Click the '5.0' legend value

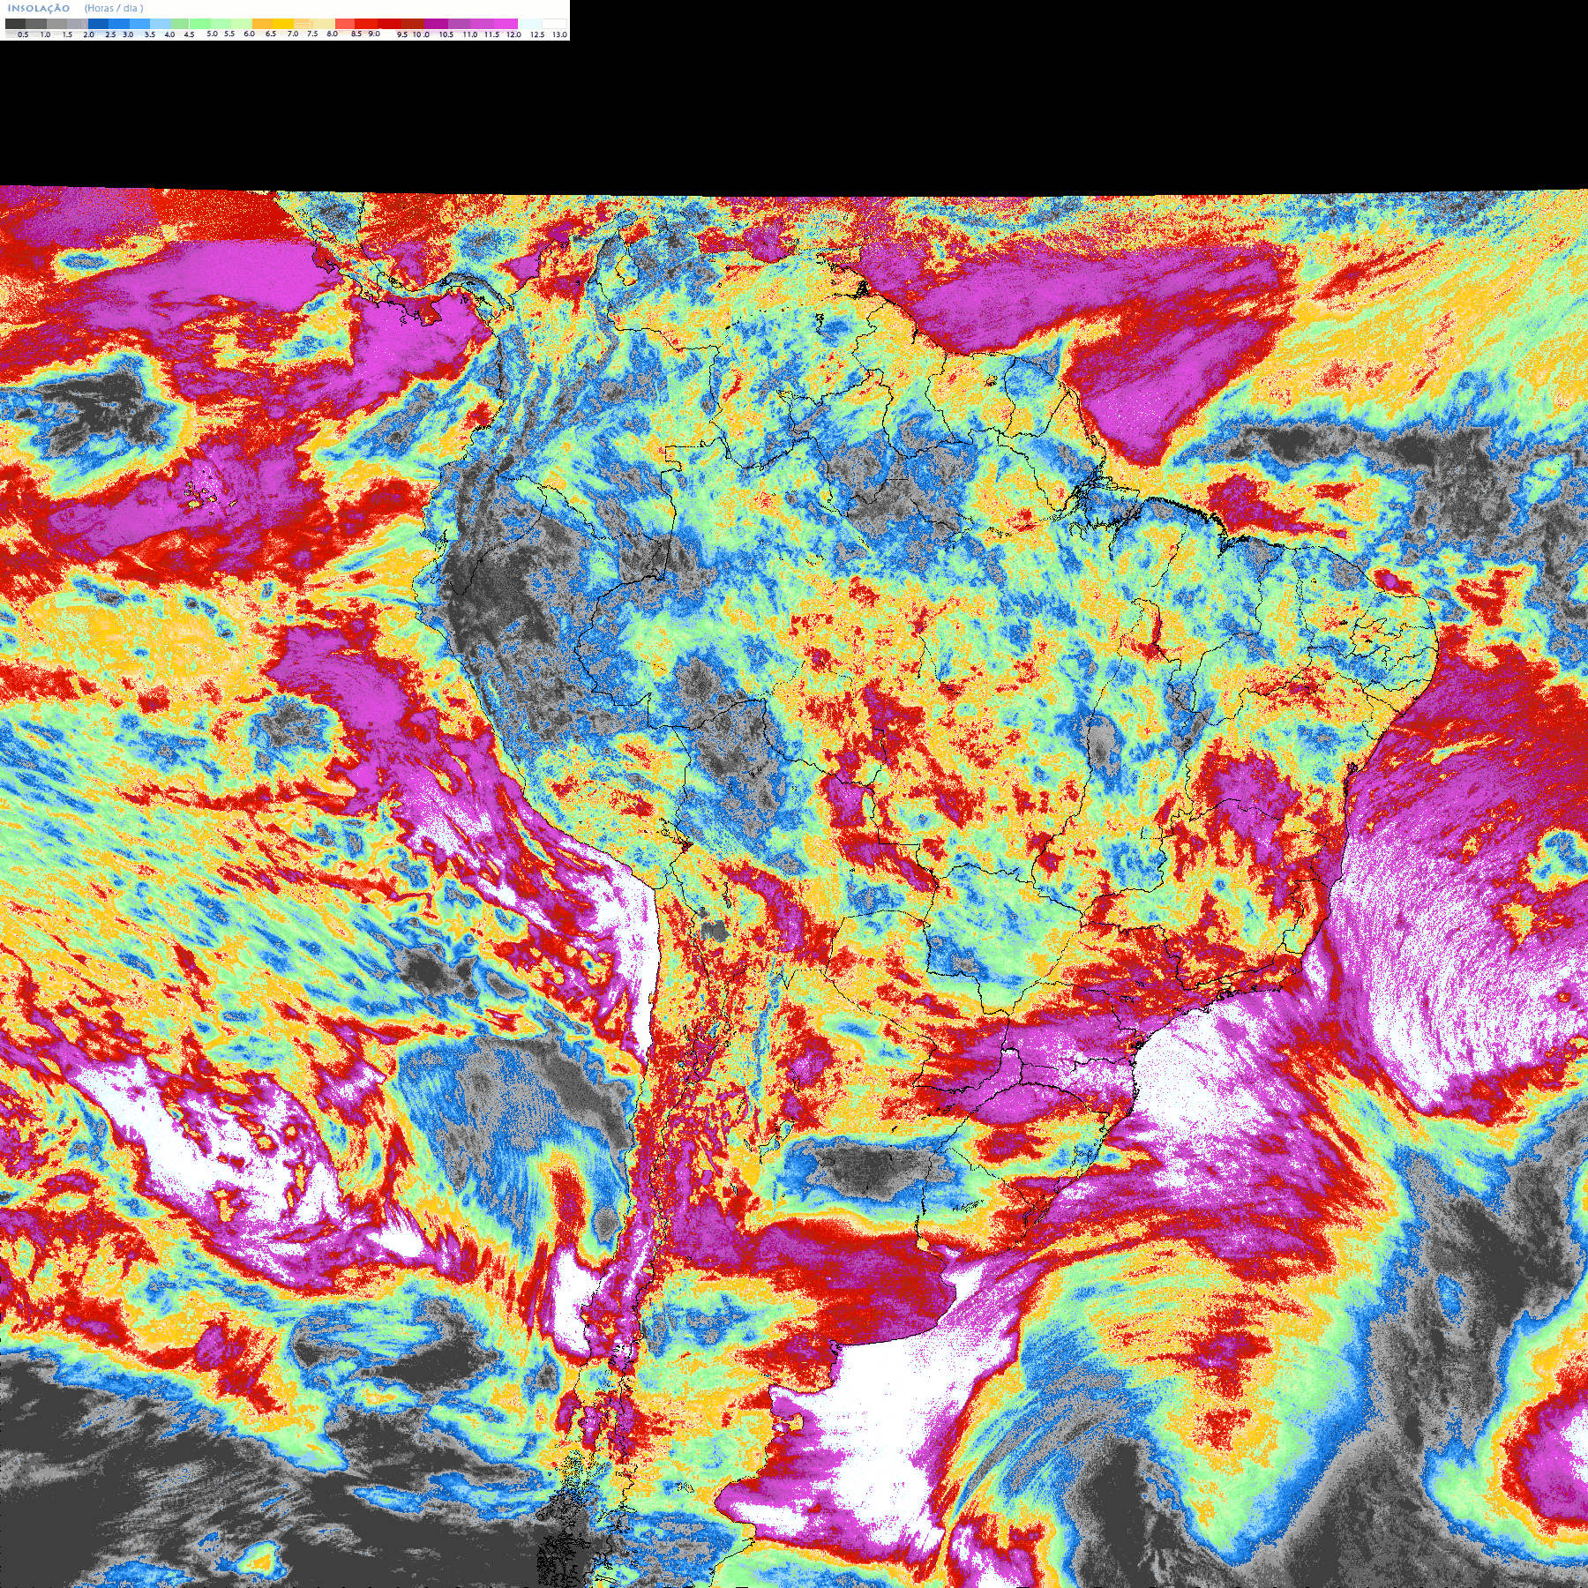pyautogui.click(x=212, y=34)
